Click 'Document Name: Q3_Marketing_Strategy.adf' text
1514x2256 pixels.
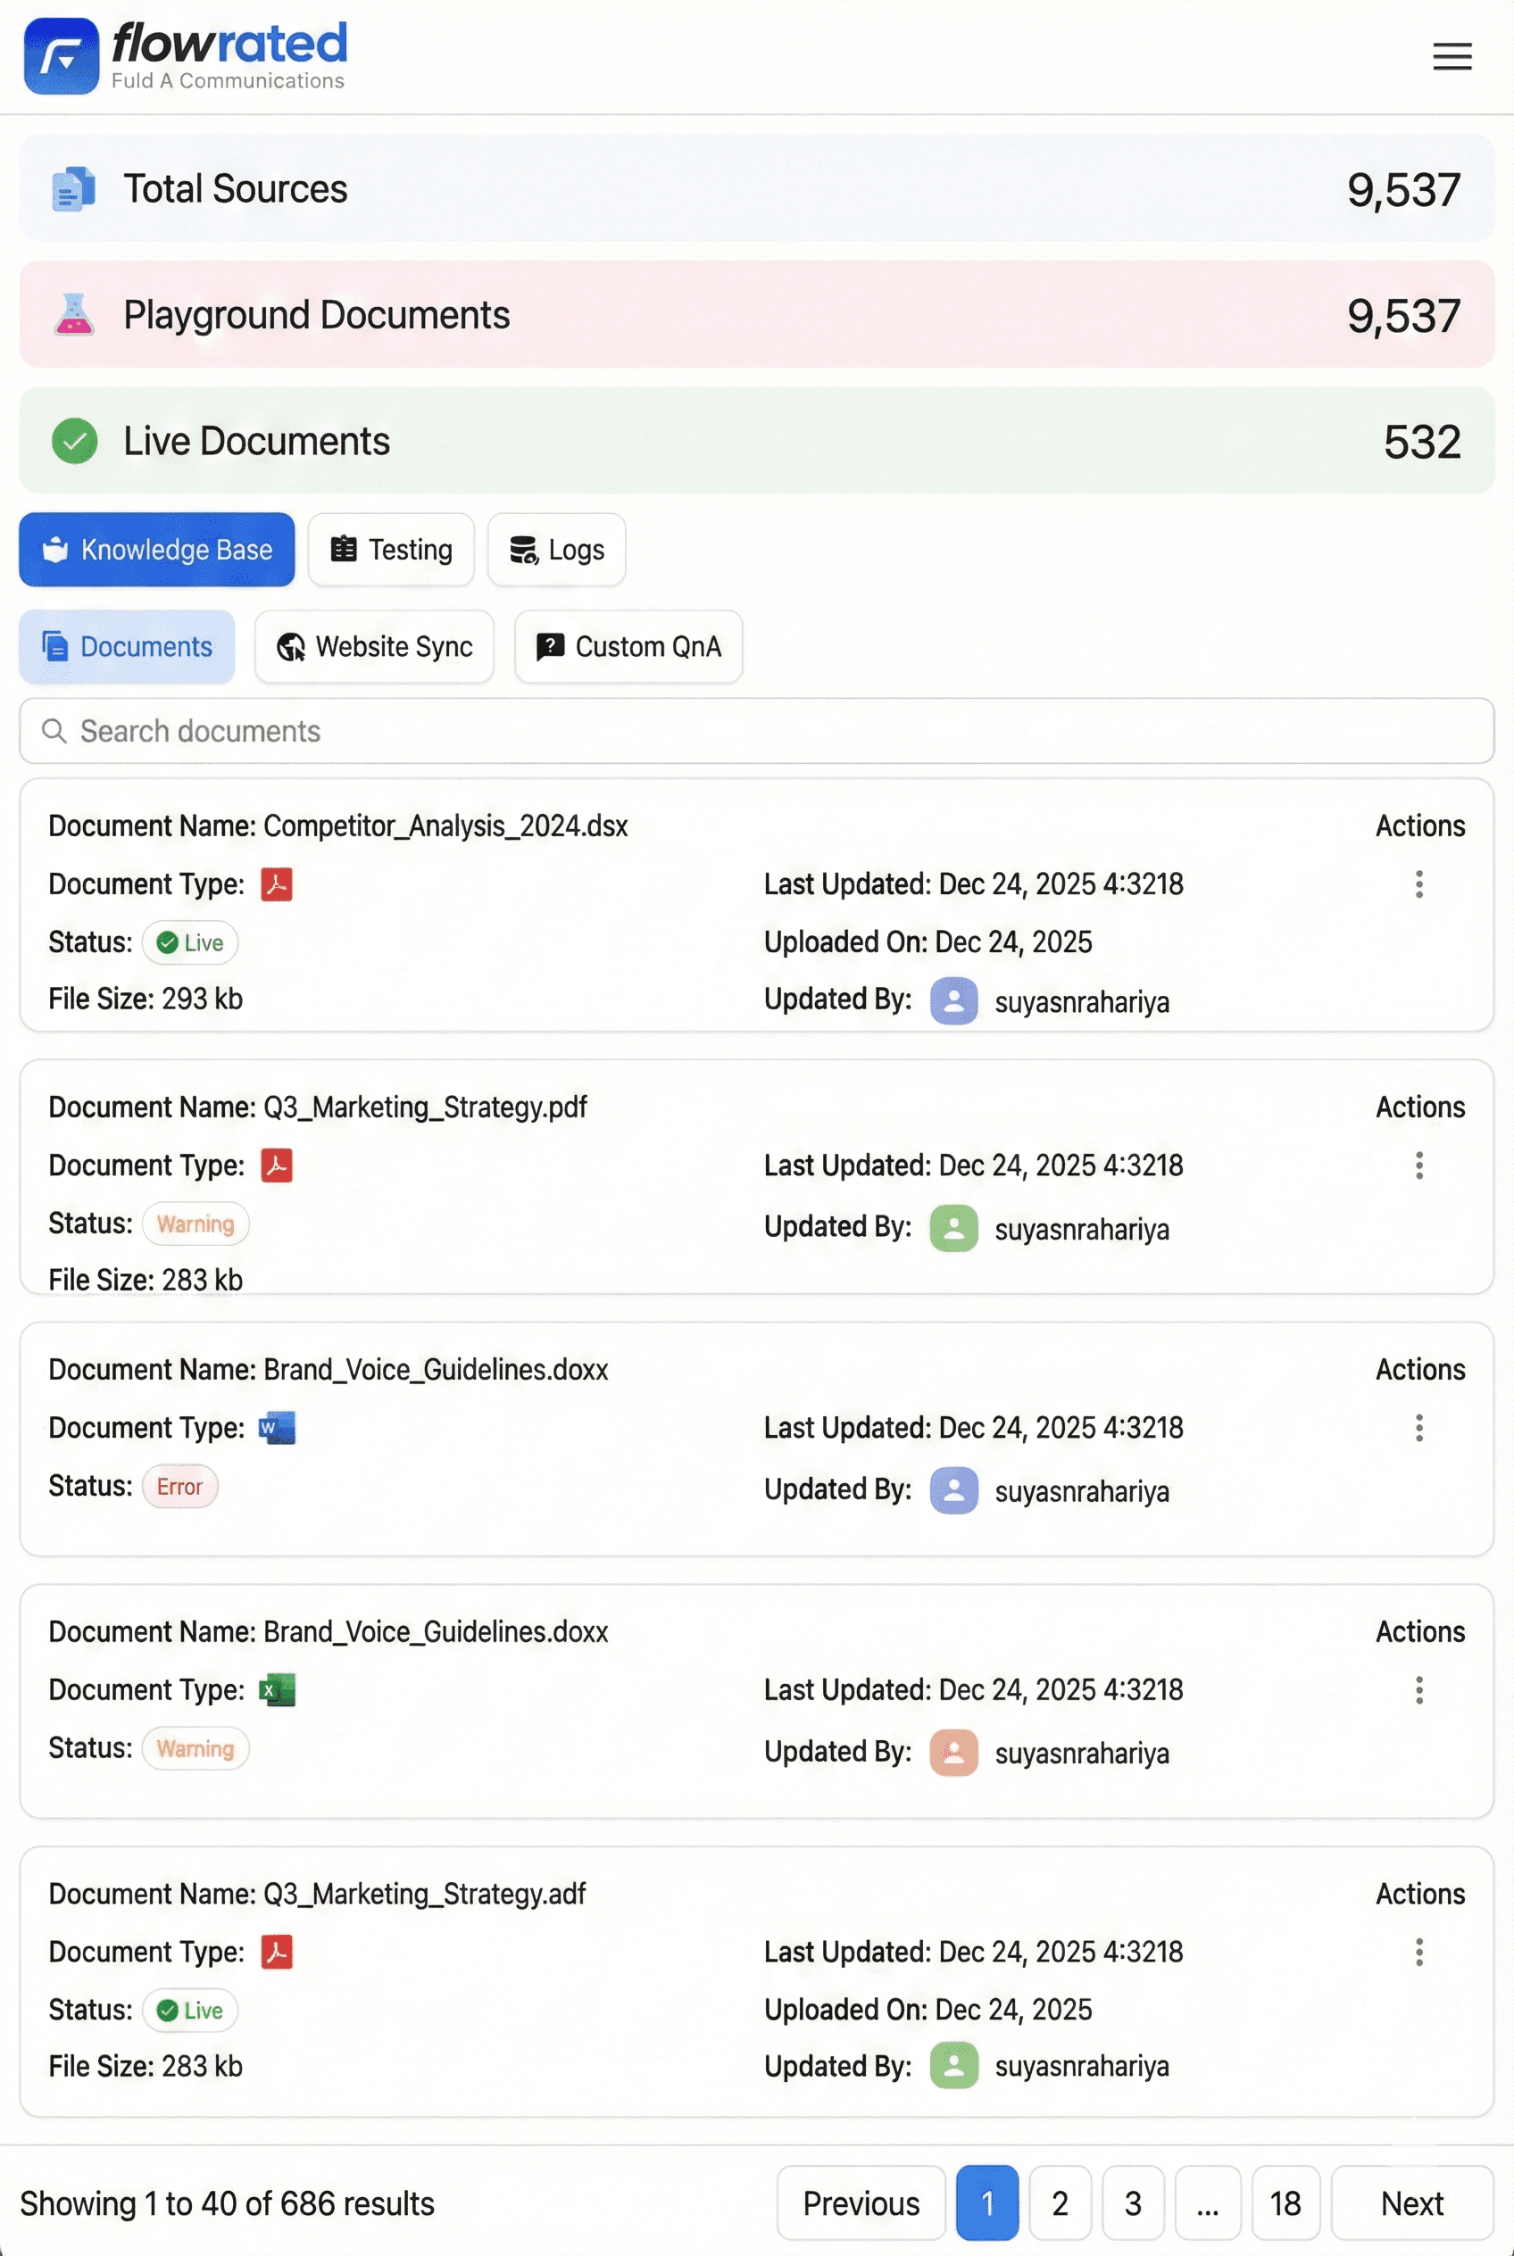pyautogui.click(x=317, y=1894)
